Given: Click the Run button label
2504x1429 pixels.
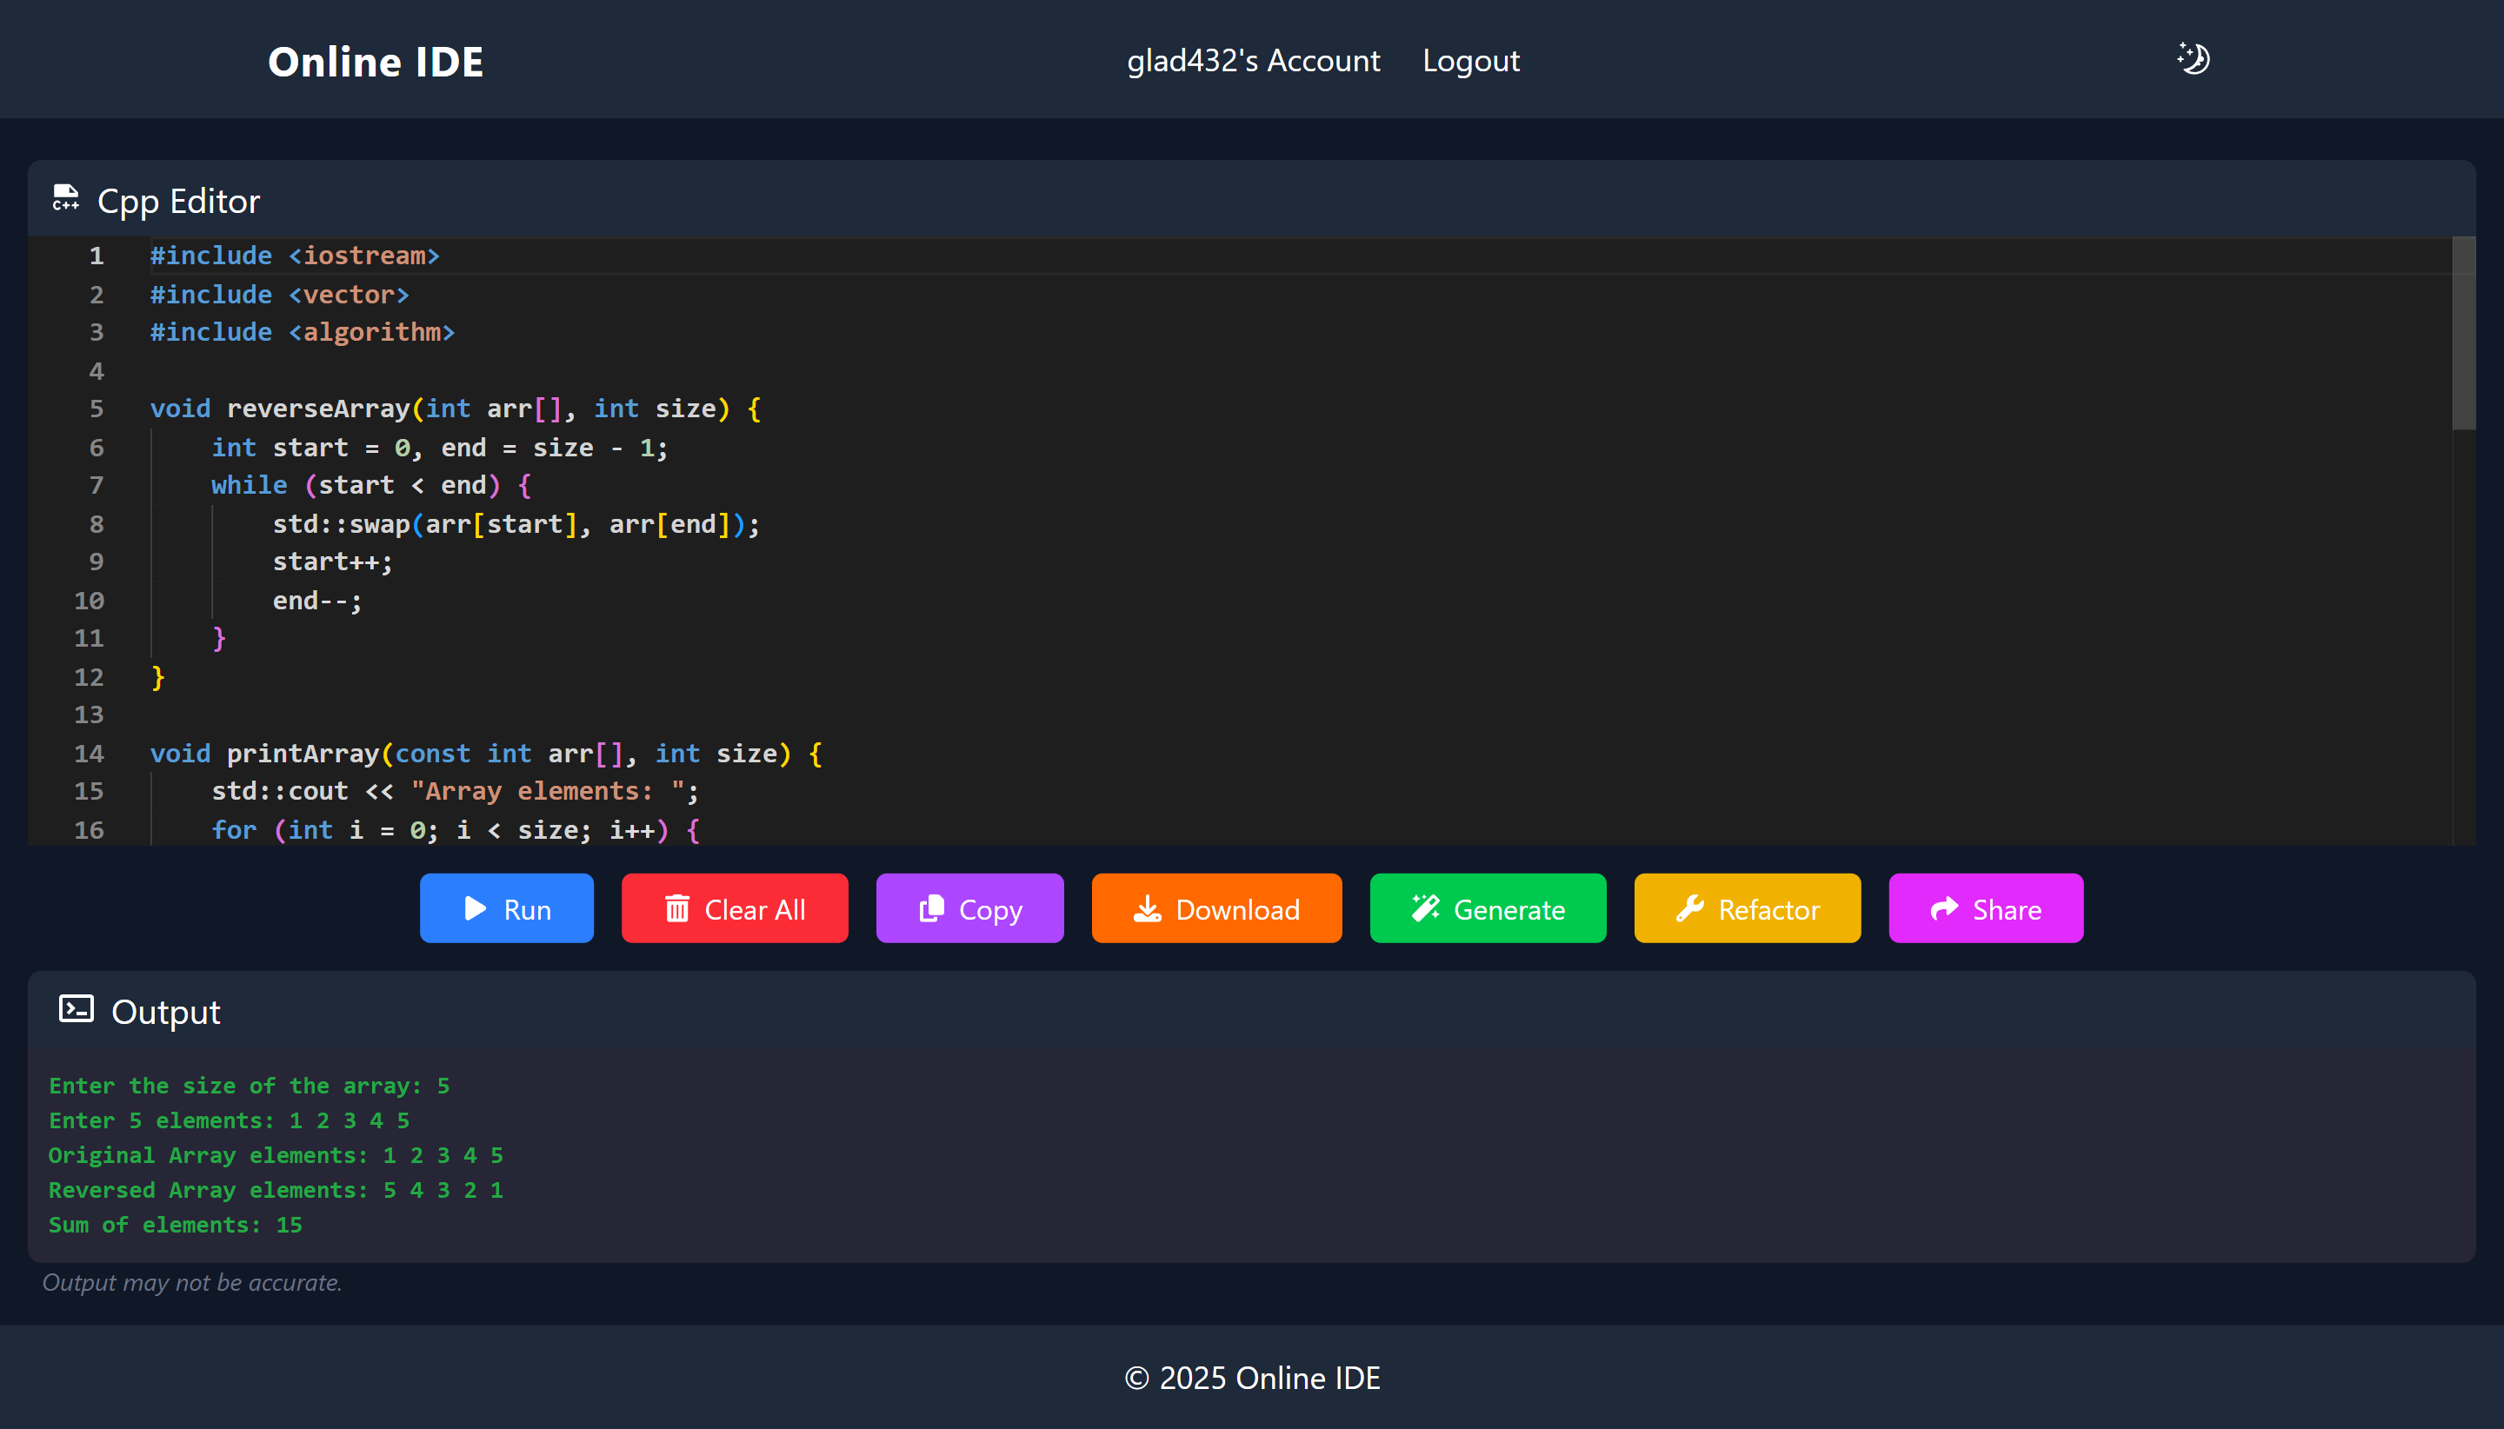Looking at the screenshot, I should pyautogui.click(x=527, y=910).
